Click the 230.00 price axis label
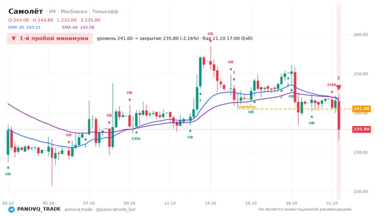 click(361, 152)
